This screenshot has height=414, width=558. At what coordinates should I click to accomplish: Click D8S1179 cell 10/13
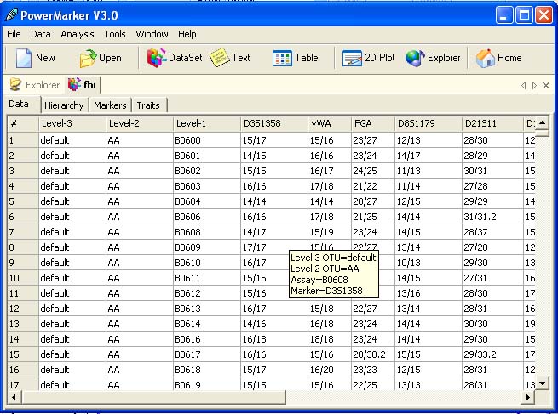tap(429, 263)
